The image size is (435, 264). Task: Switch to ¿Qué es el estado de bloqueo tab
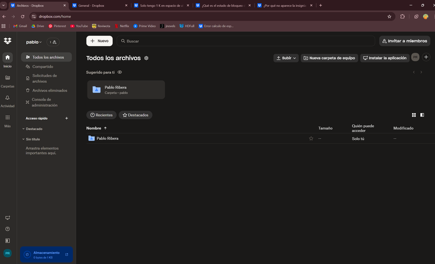[x=223, y=5]
